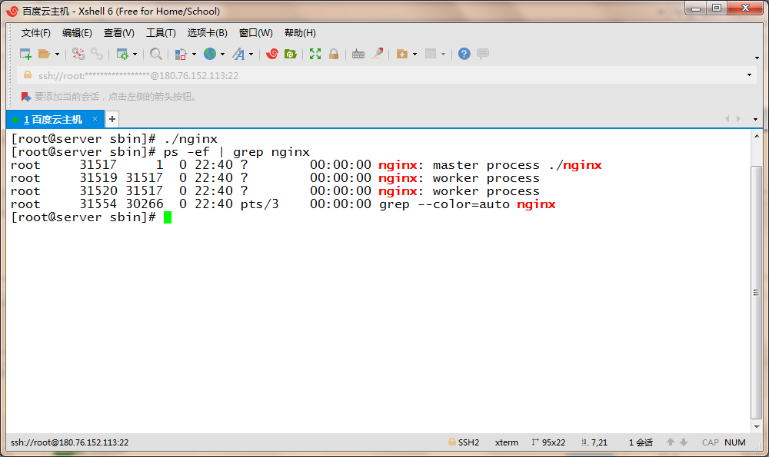The height and width of the screenshot is (457, 769).
Task: Click the encoding globe icon
Action: point(210,54)
